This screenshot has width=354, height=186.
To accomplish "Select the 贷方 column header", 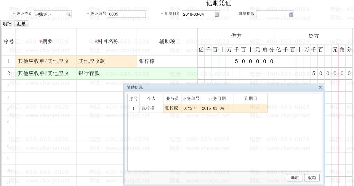I will click(314, 36).
